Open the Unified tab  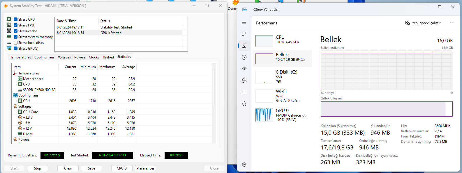tap(108, 57)
